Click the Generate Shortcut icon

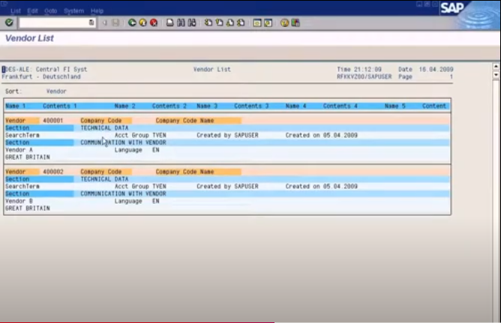tap(268, 22)
